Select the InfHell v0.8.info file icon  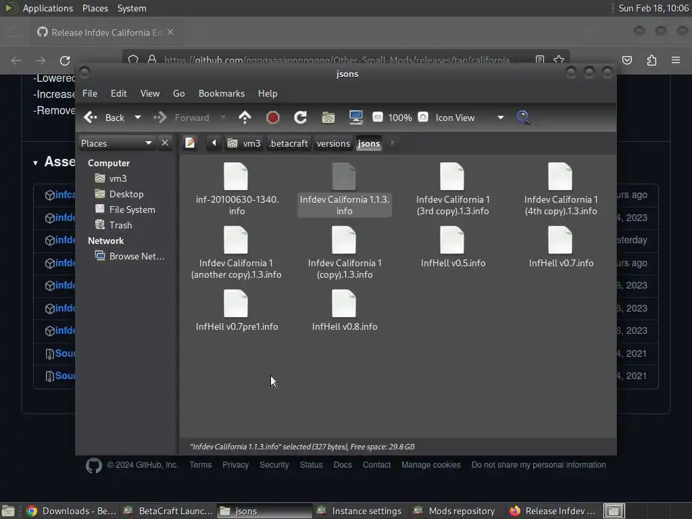point(344,303)
